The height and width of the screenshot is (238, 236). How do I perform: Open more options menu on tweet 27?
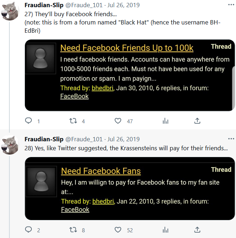(x=231, y=5)
